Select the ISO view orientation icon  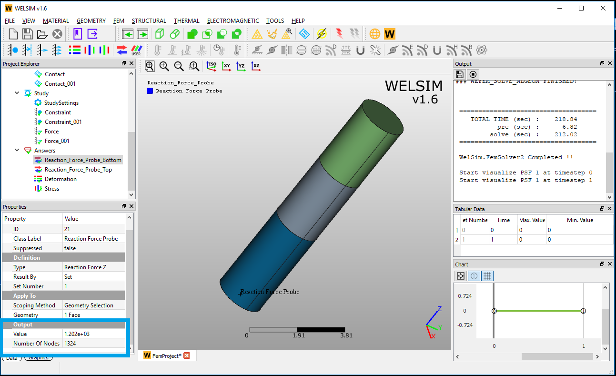point(212,66)
